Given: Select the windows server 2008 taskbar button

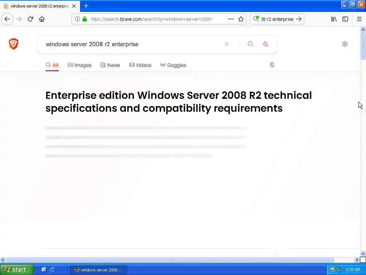Looking at the screenshot, I should (x=99, y=270).
